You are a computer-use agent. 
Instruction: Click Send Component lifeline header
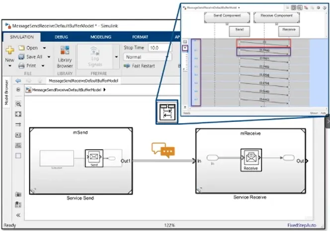click(x=227, y=17)
